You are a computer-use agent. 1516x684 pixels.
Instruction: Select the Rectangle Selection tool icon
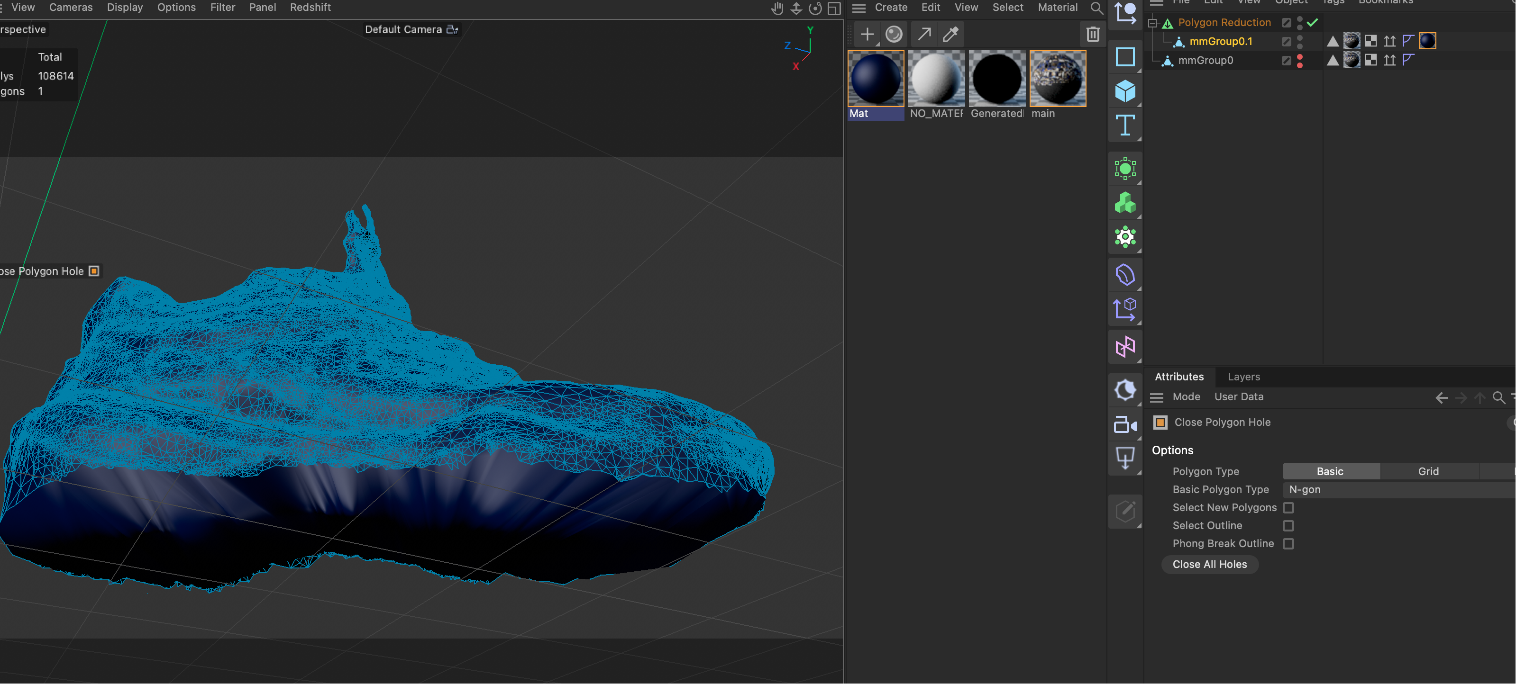click(x=1124, y=57)
